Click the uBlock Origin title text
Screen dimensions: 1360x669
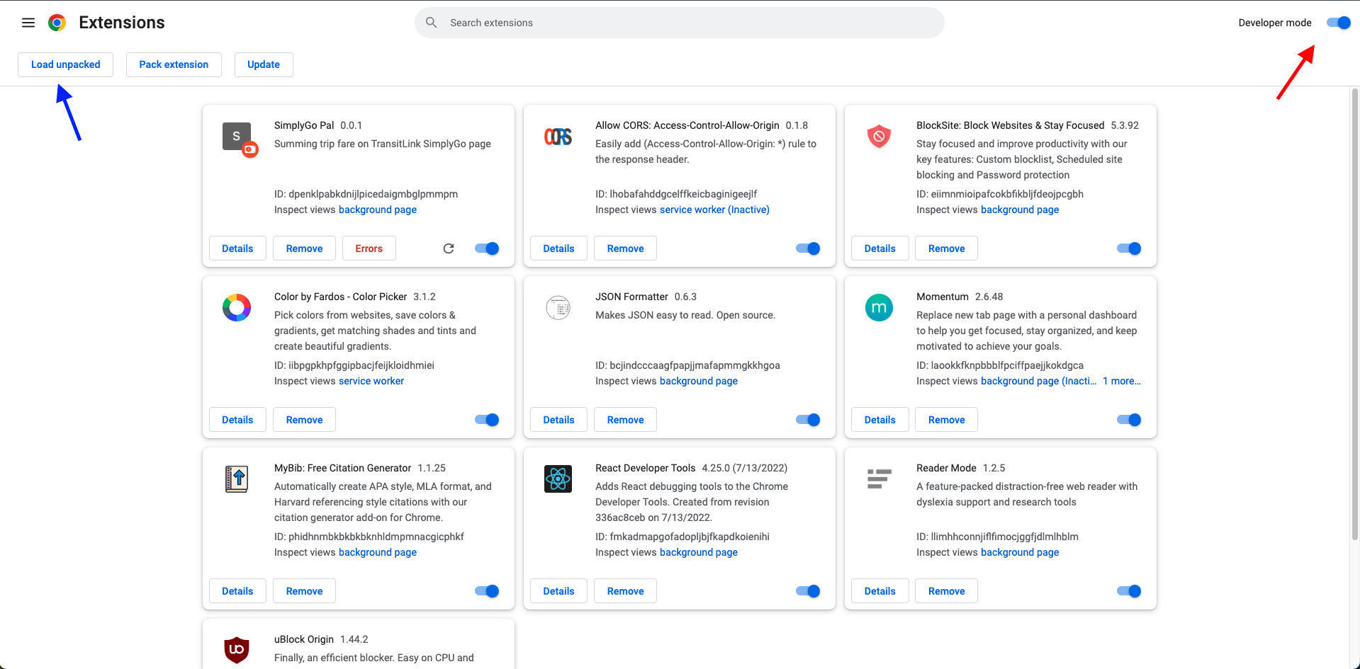coord(304,639)
